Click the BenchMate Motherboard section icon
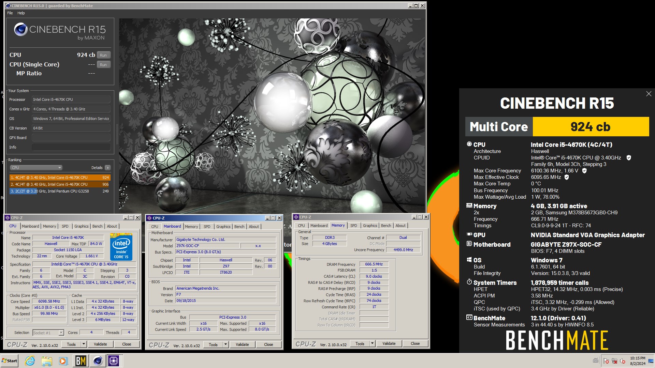The image size is (655, 368). point(469,244)
